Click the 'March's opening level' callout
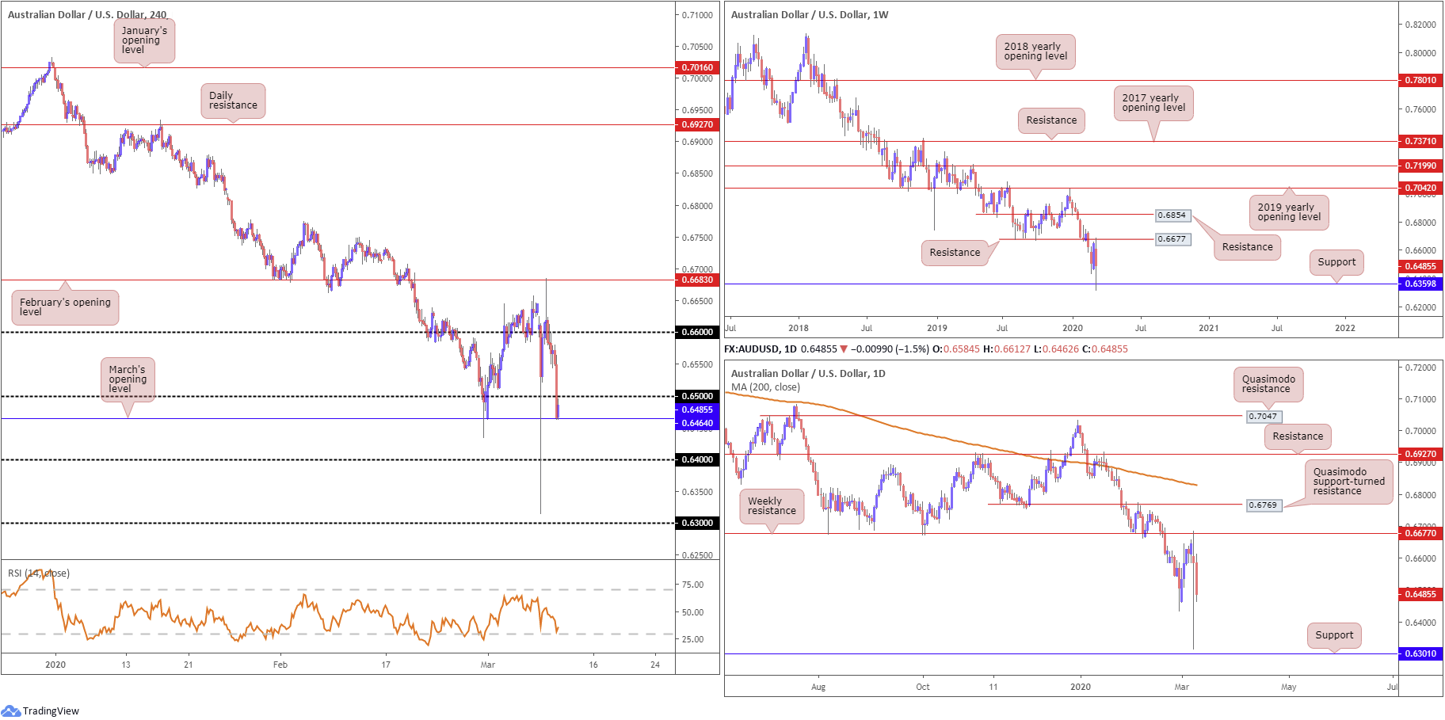 click(x=128, y=379)
